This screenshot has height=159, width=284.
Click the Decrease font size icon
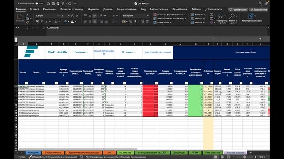click(x=77, y=16)
